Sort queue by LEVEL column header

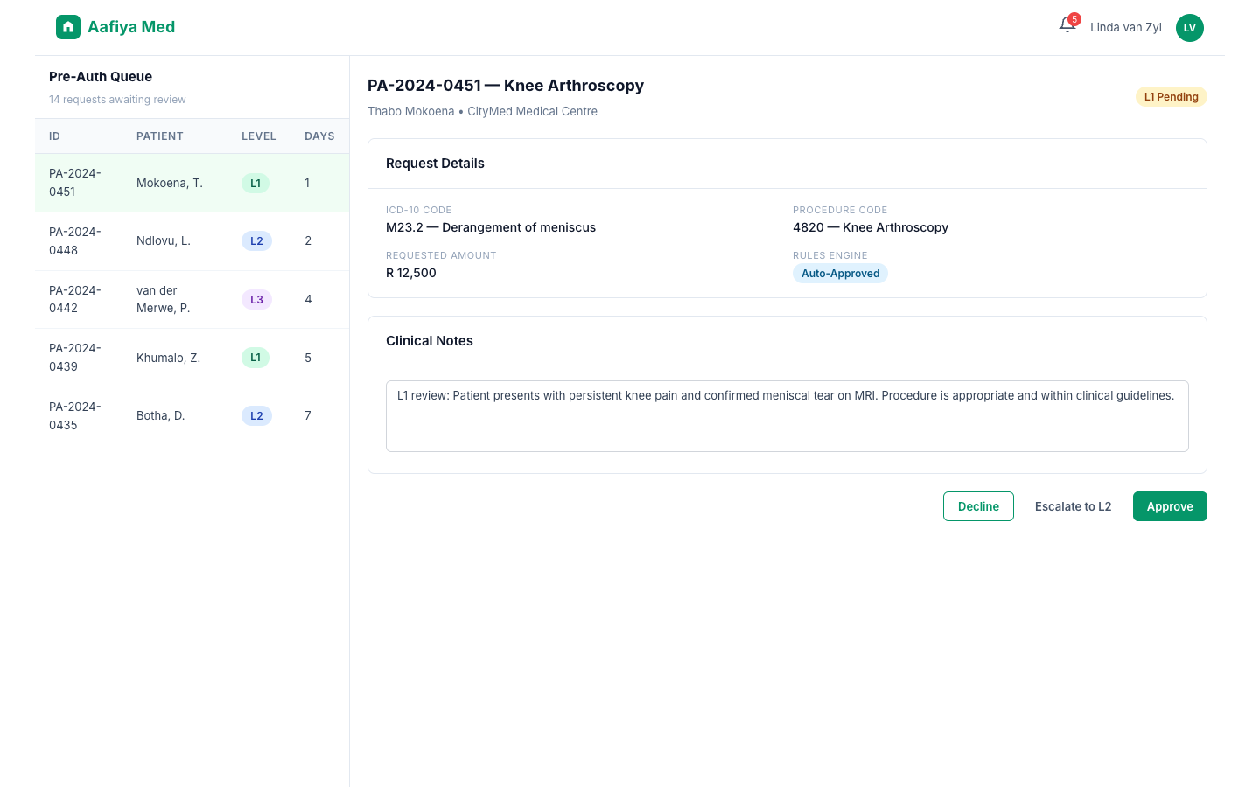pyautogui.click(x=259, y=136)
